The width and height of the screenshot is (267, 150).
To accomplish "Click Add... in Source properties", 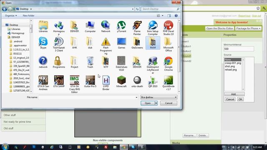I will tap(234, 94).
